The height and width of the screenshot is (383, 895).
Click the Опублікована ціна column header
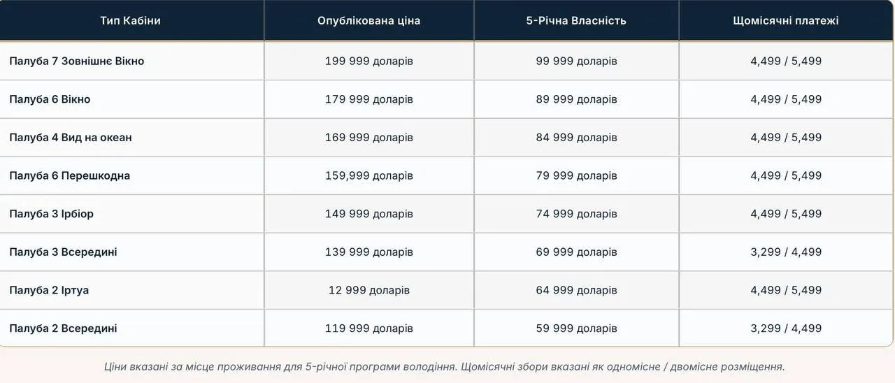click(x=368, y=21)
